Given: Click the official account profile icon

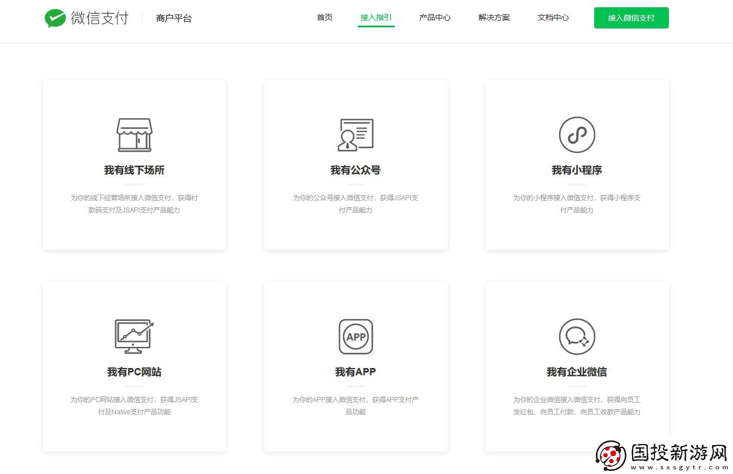Looking at the screenshot, I should [355, 134].
